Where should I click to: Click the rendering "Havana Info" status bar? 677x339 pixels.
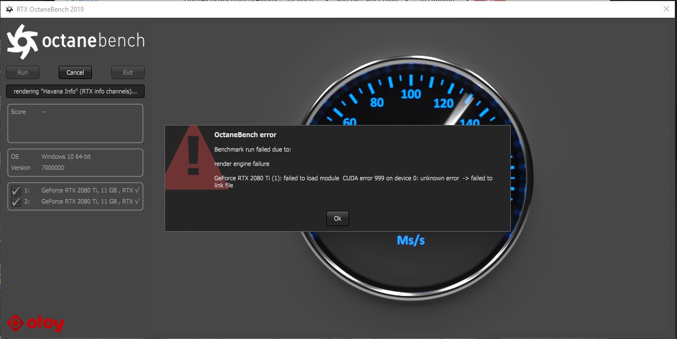click(x=75, y=91)
